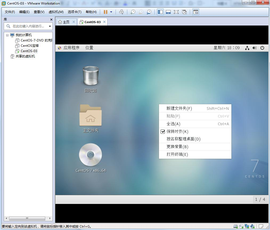
Task: Enter full screen mode icon
Action: [176, 12]
